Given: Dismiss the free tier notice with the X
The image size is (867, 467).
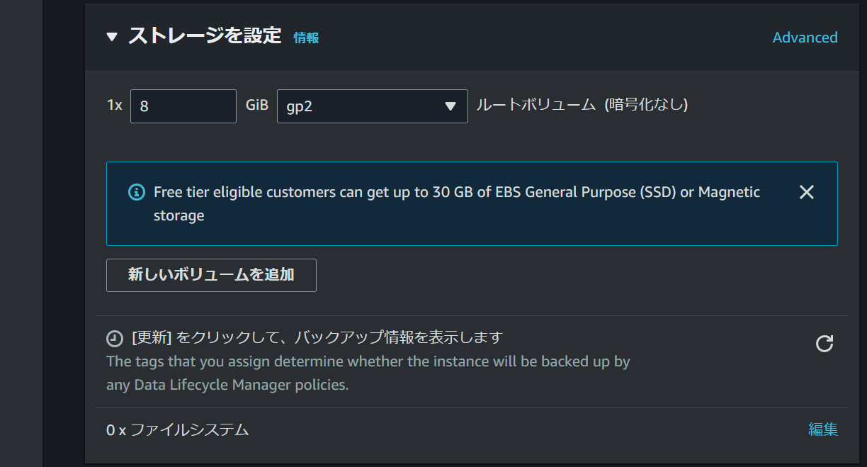Looking at the screenshot, I should pos(806,192).
